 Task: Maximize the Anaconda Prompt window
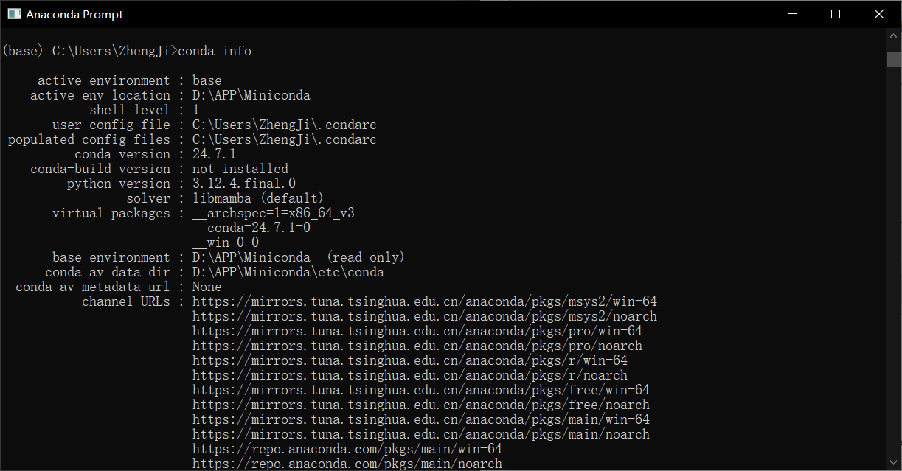point(836,14)
